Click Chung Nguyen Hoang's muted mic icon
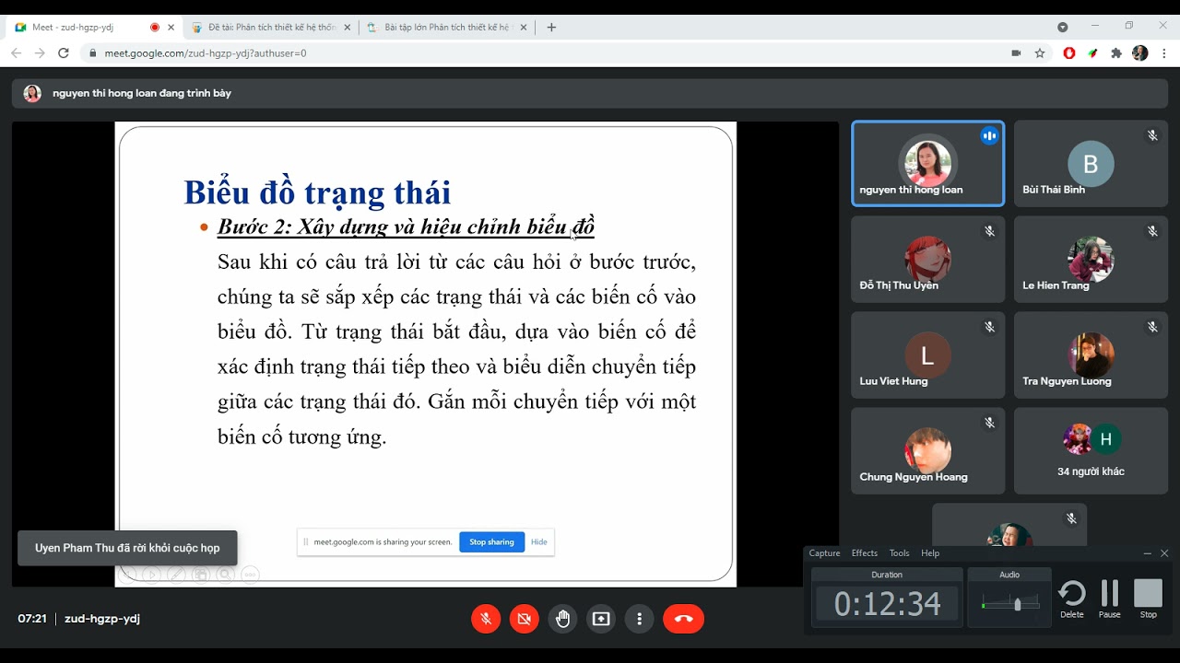1180x663 pixels. (x=989, y=423)
